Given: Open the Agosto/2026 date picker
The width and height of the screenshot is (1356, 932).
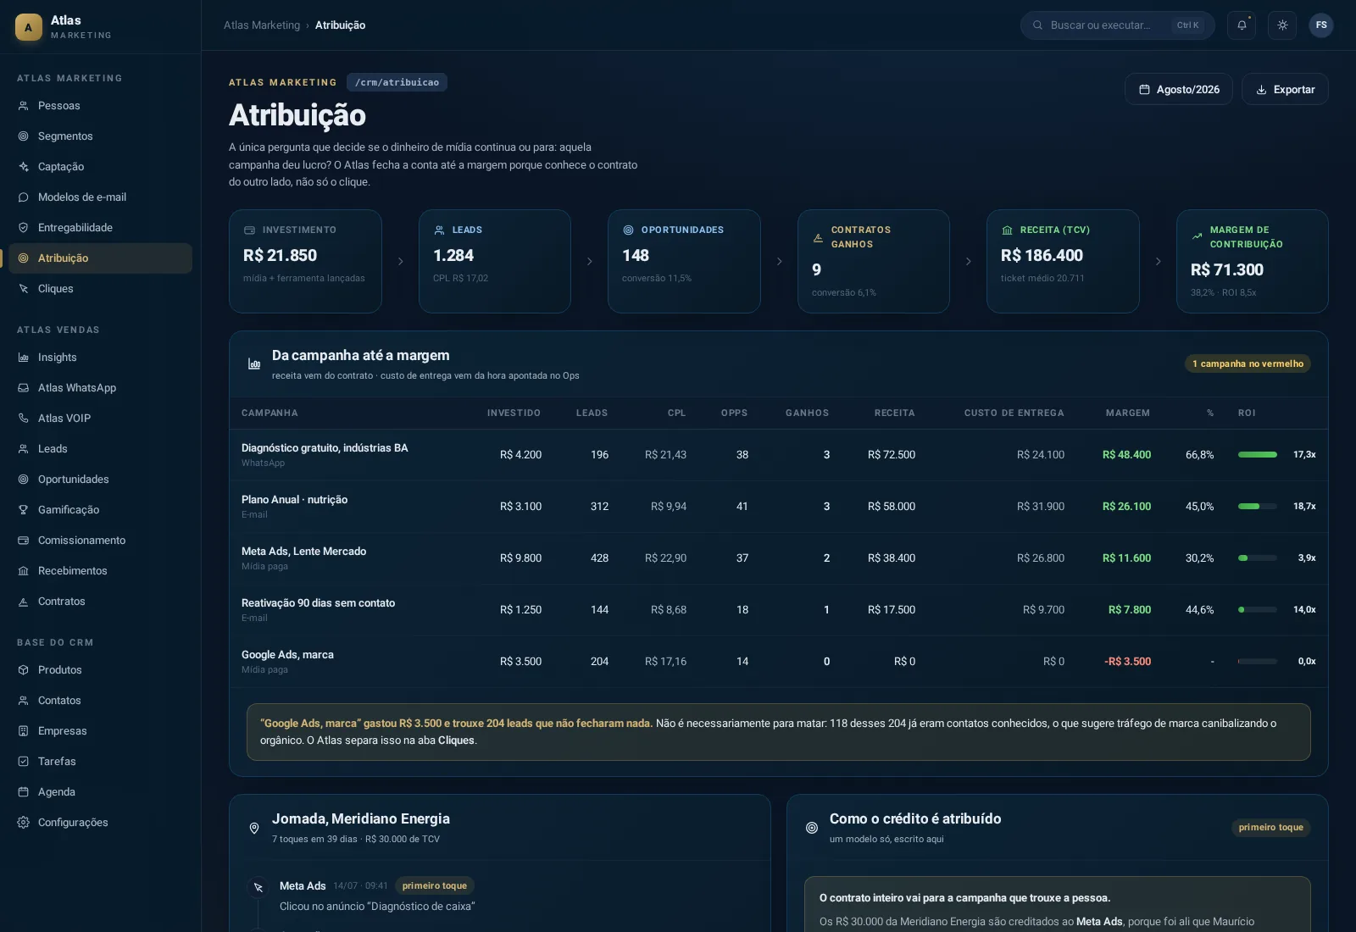Looking at the screenshot, I should [x=1179, y=89].
